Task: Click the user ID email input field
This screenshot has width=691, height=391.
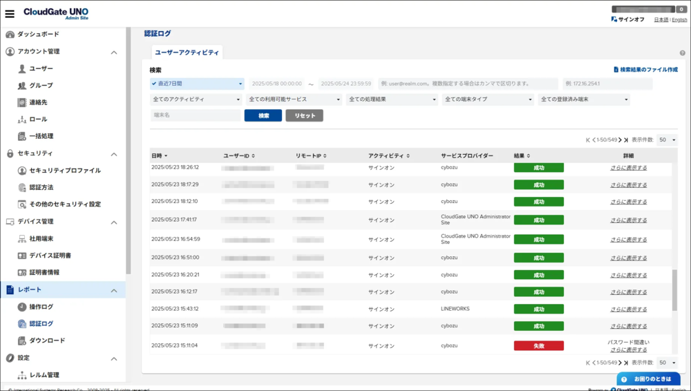Action: point(468,84)
